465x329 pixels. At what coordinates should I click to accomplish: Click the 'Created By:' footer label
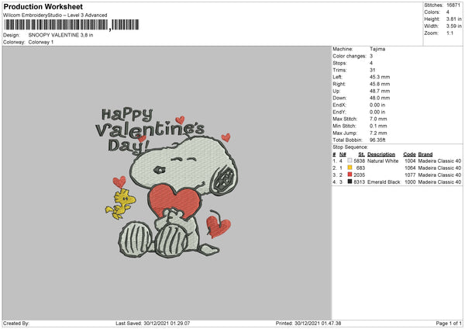click(x=16, y=323)
